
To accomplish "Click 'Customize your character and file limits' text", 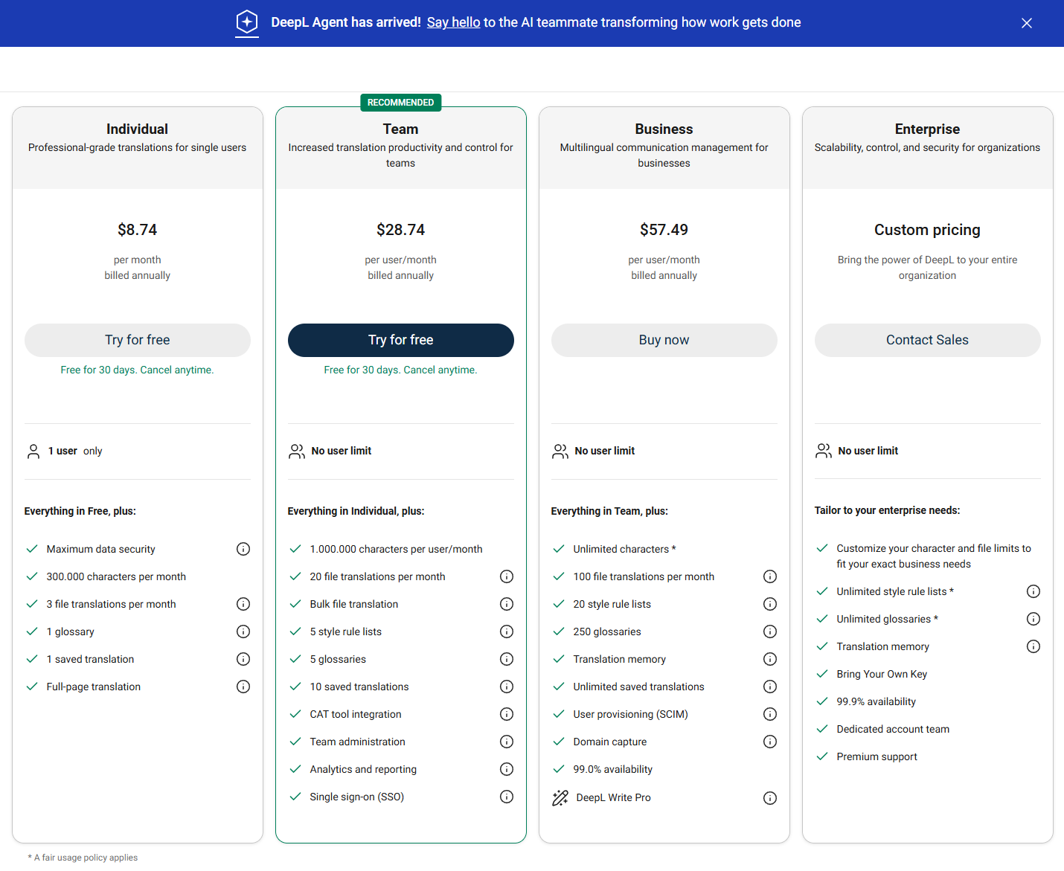I will pyautogui.click(x=935, y=556).
